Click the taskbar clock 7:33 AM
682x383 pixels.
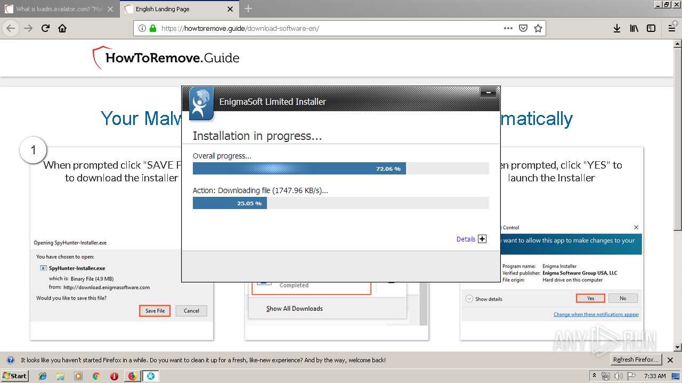pos(655,376)
